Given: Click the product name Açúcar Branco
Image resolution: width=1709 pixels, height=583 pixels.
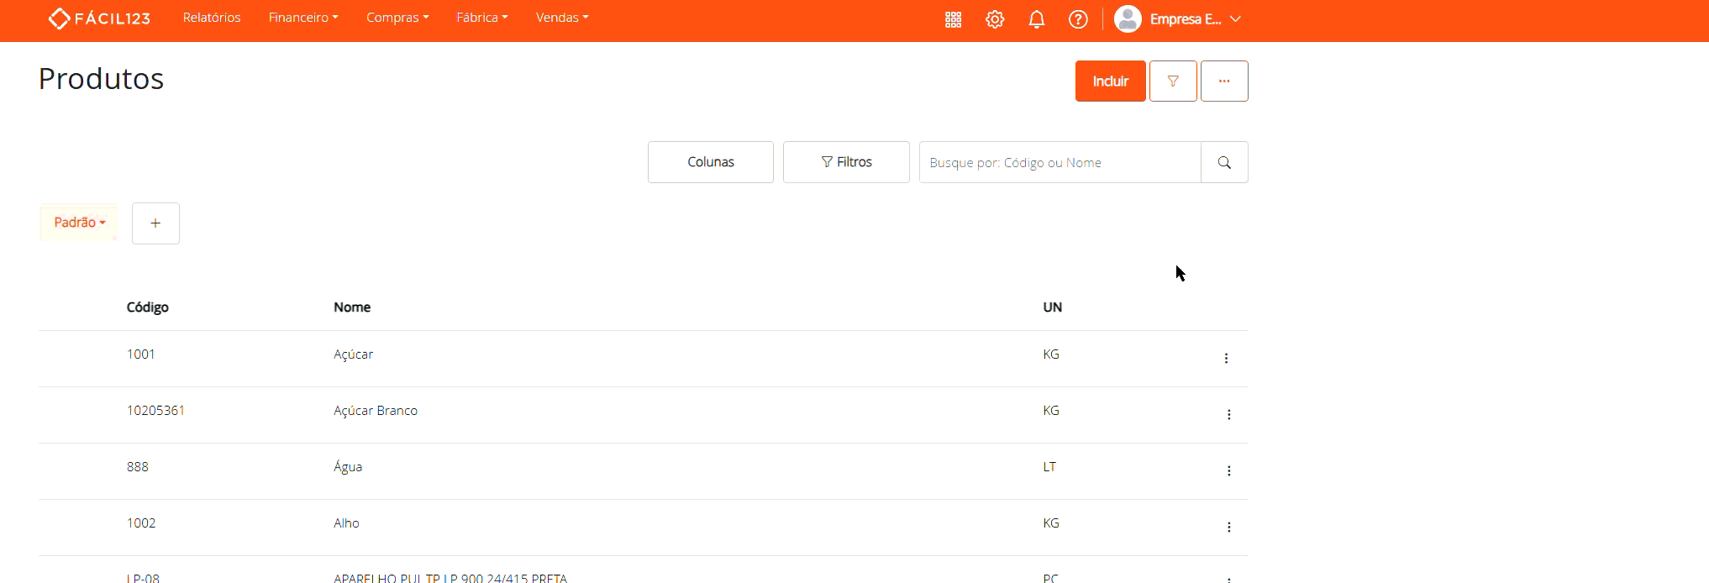Looking at the screenshot, I should click(376, 411).
